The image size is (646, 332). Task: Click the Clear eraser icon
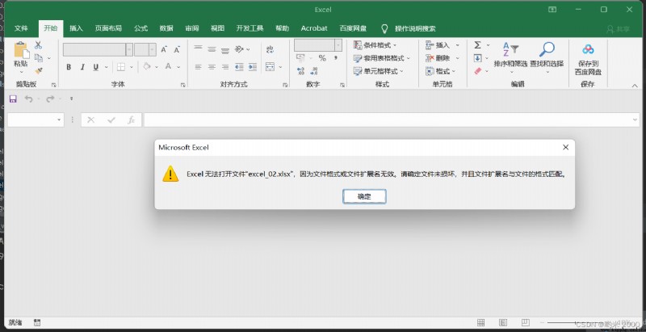coord(477,71)
